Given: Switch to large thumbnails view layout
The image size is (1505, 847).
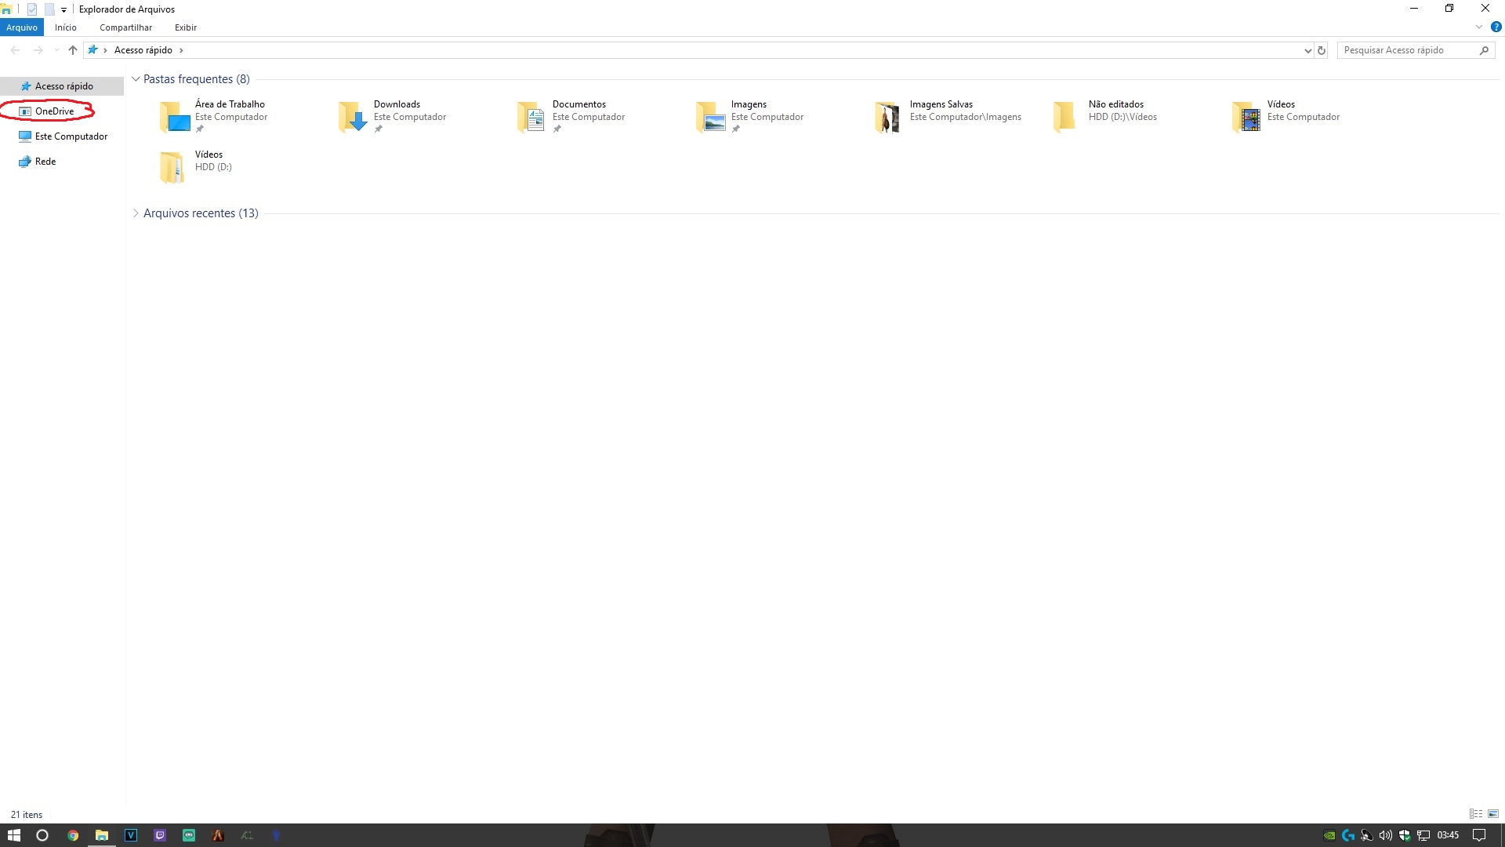Looking at the screenshot, I should (x=1493, y=814).
